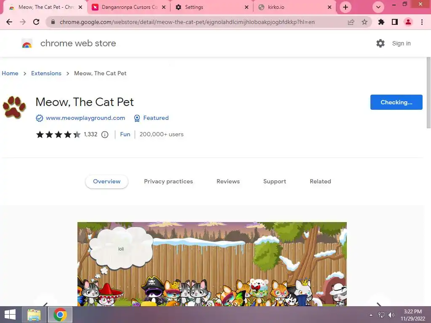Screen dimensions: 431x323
Task: Open the web store settings gear
Action: click(x=380, y=43)
